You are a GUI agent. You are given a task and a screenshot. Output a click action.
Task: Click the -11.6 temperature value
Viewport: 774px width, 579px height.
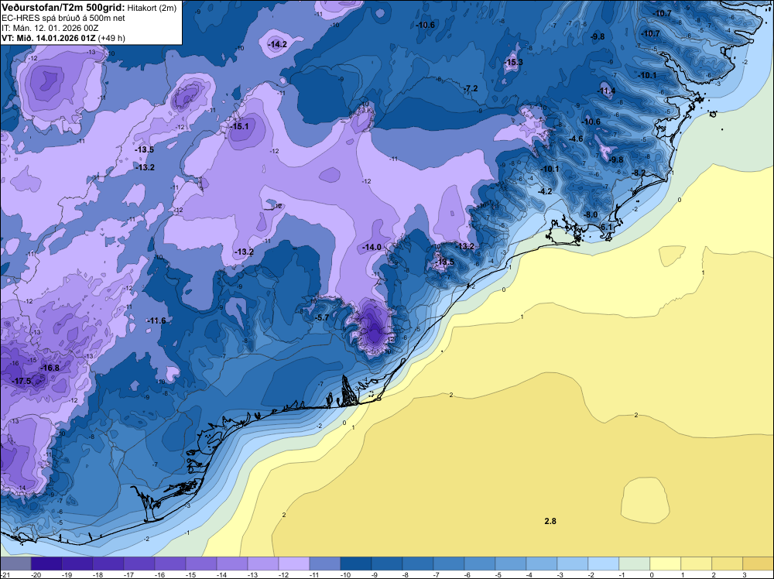click(156, 320)
